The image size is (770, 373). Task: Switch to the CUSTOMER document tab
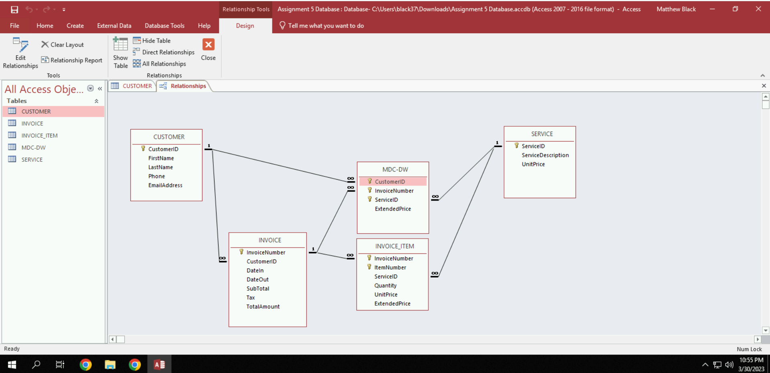coord(132,86)
